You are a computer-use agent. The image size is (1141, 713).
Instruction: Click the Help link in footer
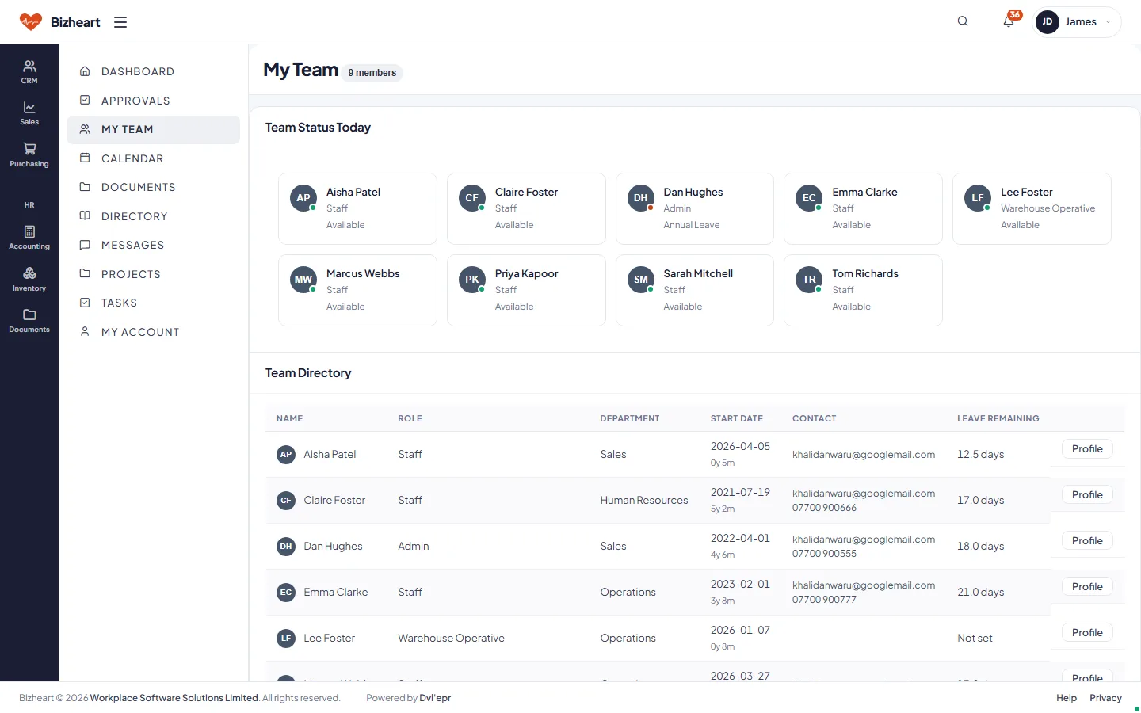tap(1067, 698)
